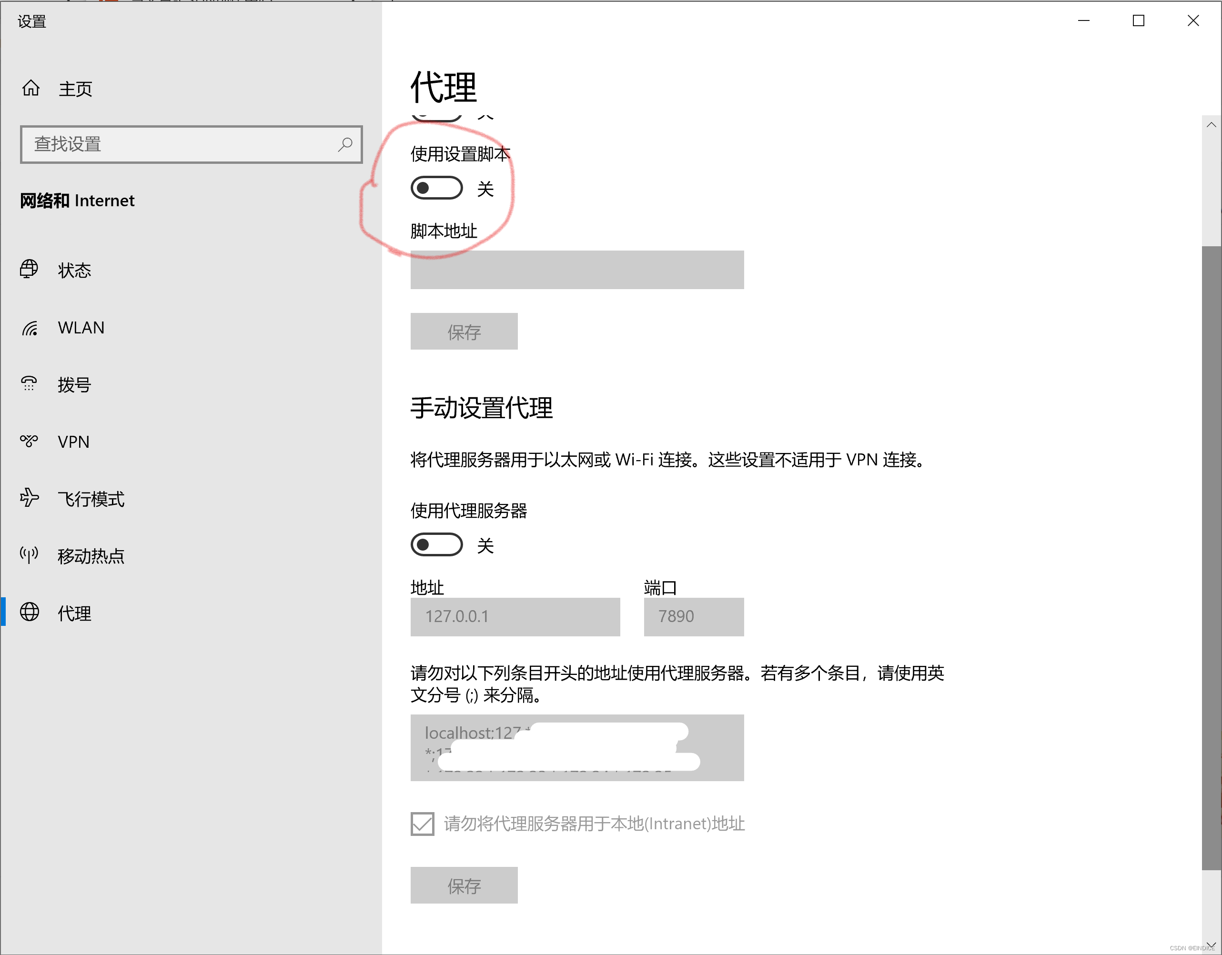This screenshot has height=955, width=1222.
Task: Toggle the 使用设置脚本 switch
Action: [x=436, y=188]
